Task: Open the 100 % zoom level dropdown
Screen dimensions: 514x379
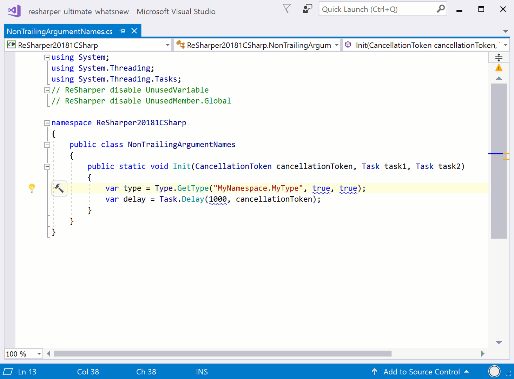Action: pos(39,354)
